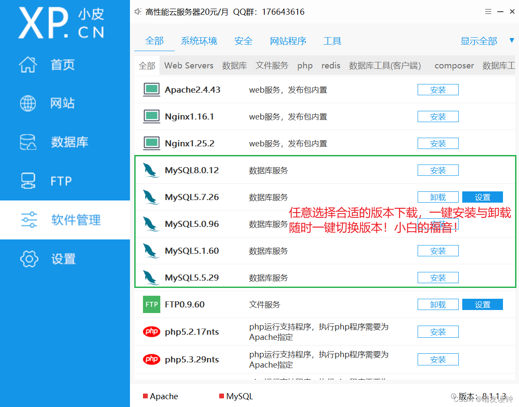Screen dimensions: 519x407
Task: Click the MySQL5.0.96 dolphin icon
Action: 151,224
